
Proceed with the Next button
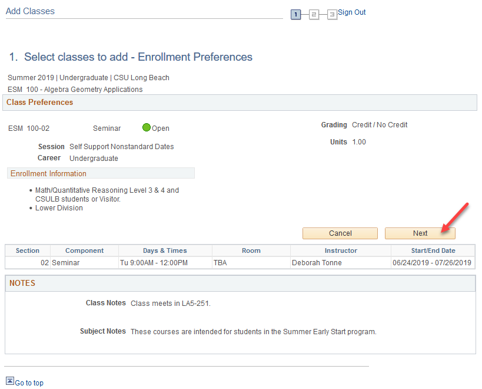pyautogui.click(x=420, y=233)
